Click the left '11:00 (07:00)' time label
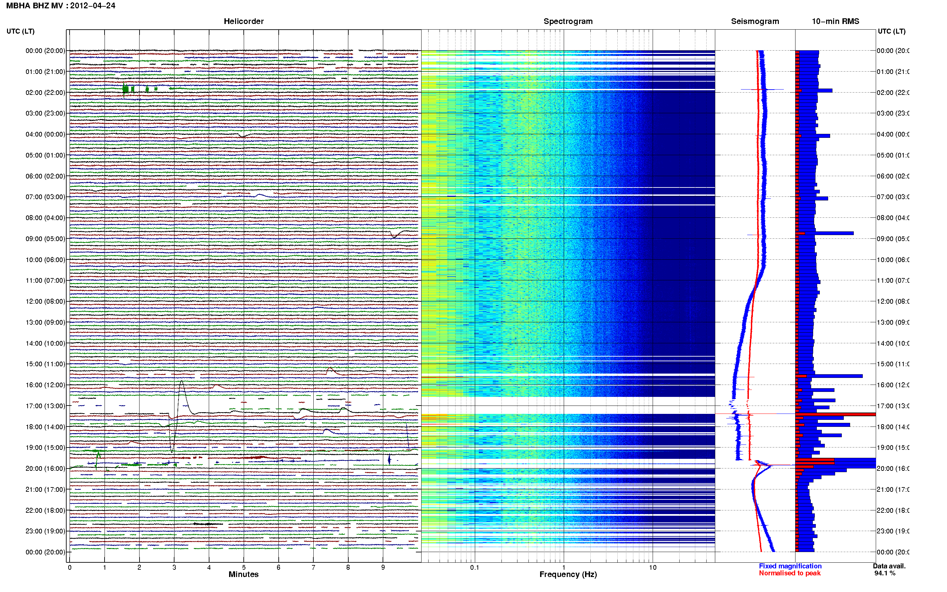 tap(45, 280)
